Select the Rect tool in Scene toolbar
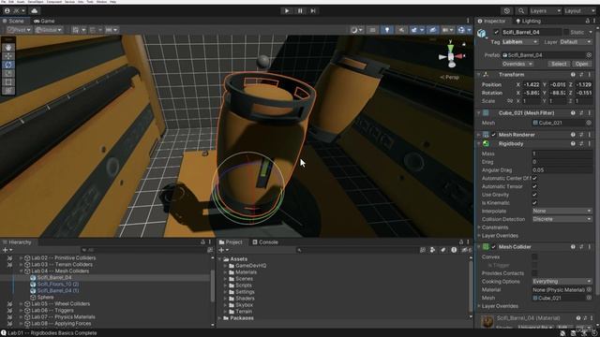 tap(8, 81)
